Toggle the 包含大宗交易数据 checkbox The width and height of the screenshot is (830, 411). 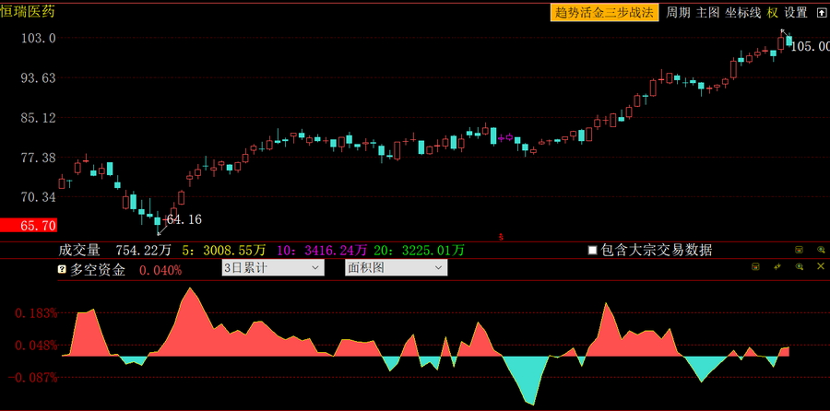coord(592,250)
